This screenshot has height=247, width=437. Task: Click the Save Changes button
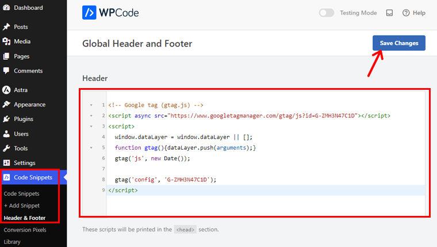pos(399,43)
